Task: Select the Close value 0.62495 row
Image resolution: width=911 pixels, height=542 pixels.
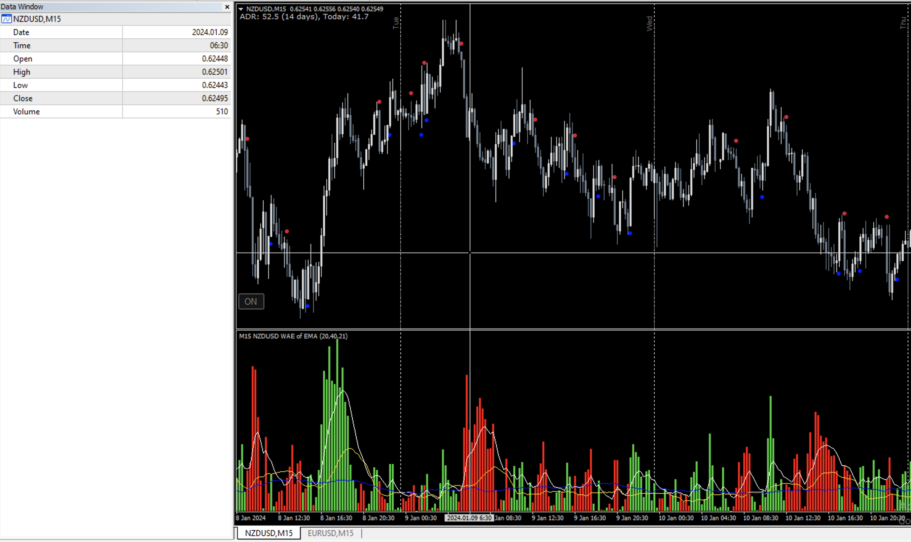Action: (215, 98)
